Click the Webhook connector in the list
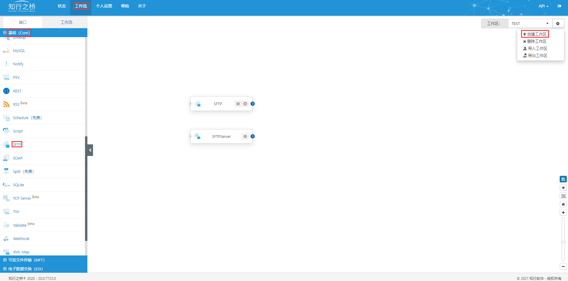 [x=21, y=239]
